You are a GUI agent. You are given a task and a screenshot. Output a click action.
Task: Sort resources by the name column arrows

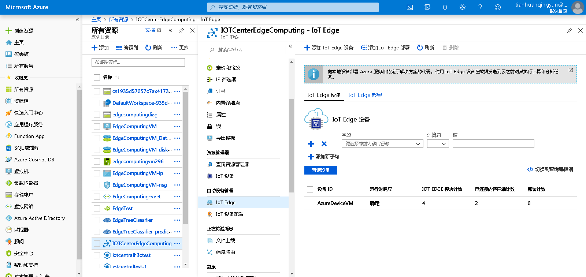[117, 77]
